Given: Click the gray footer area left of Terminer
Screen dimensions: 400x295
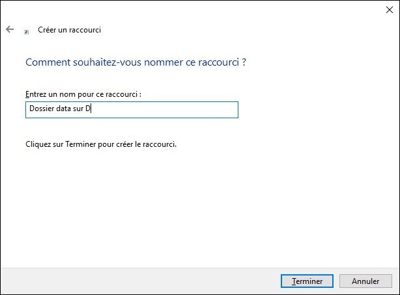Looking at the screenshot, I should [x=130, y=281].
